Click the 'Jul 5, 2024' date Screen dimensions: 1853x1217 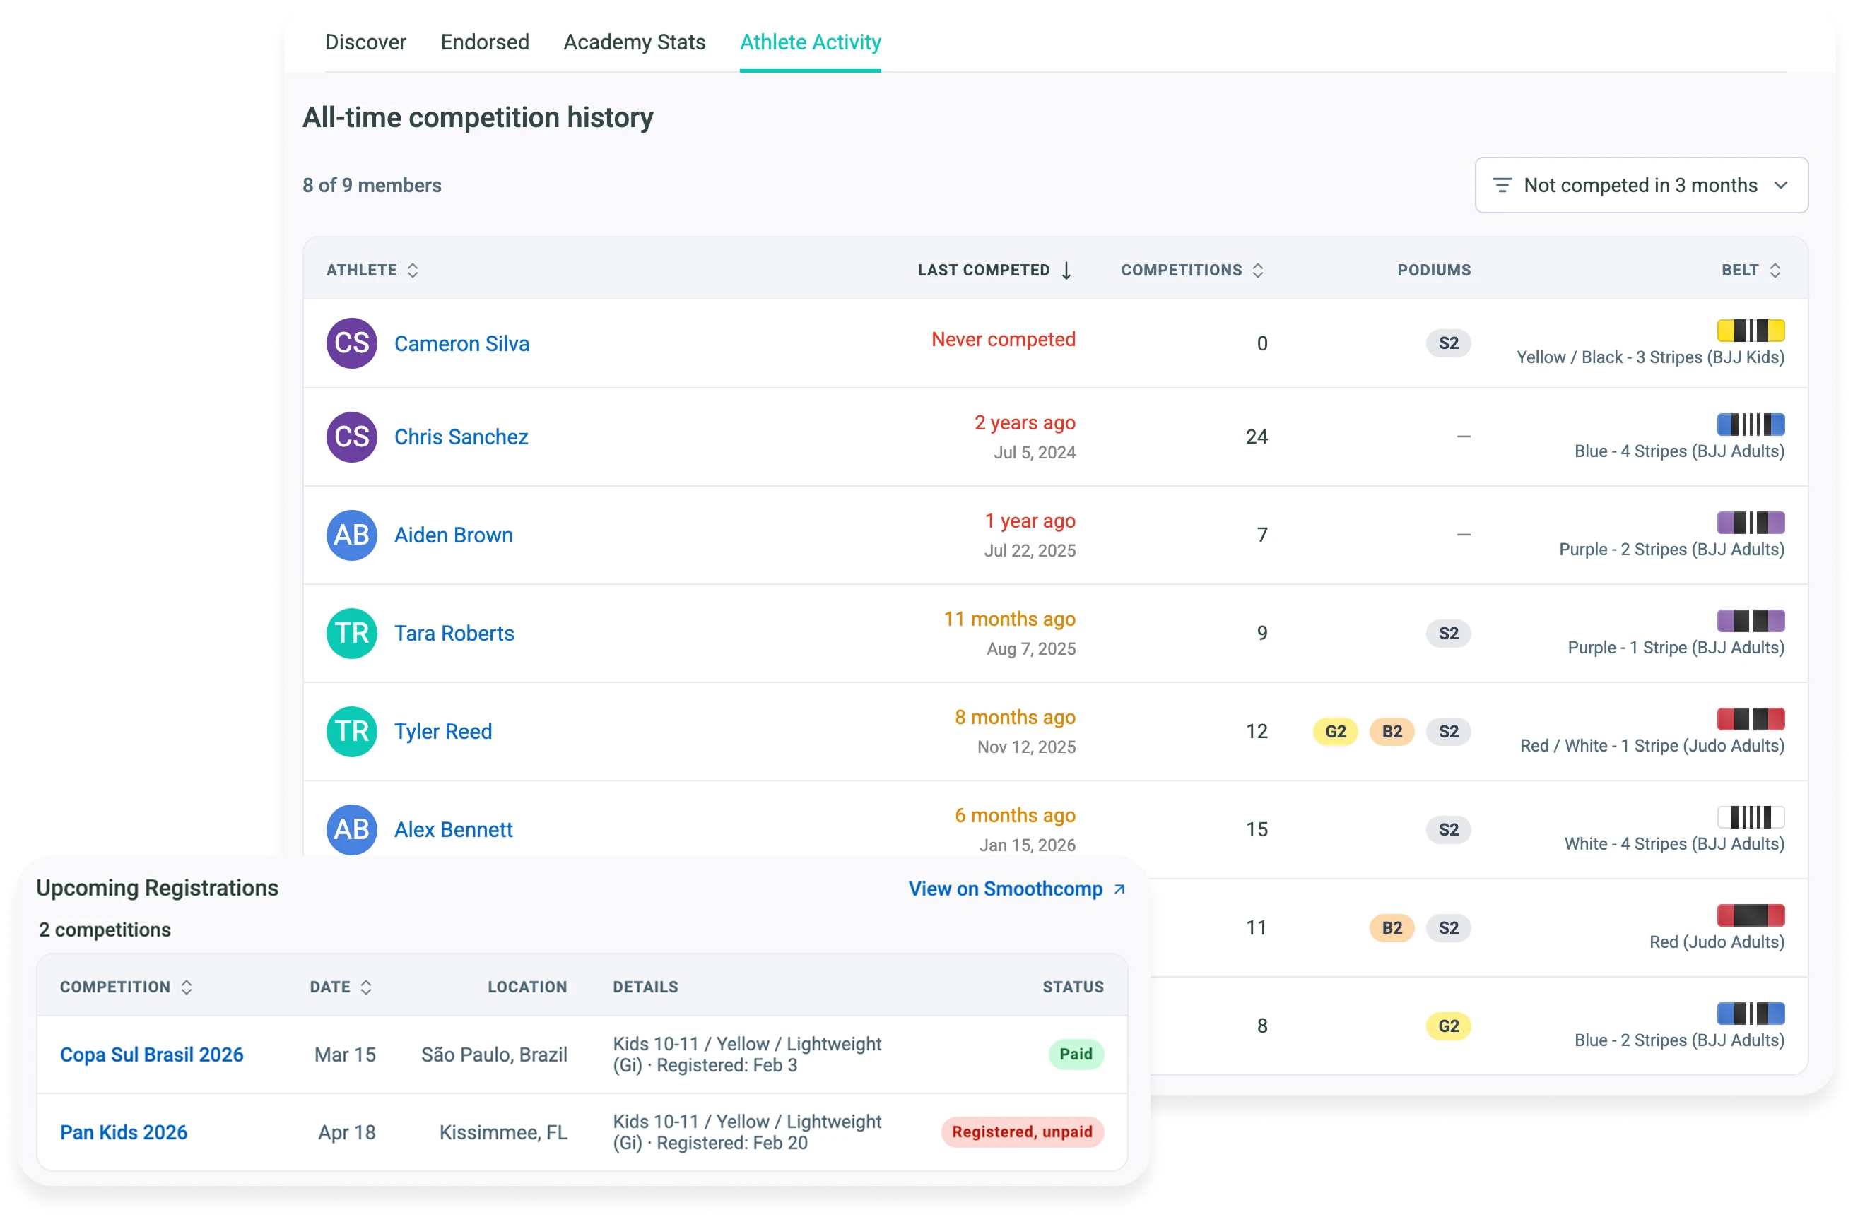pos(1034,451)
